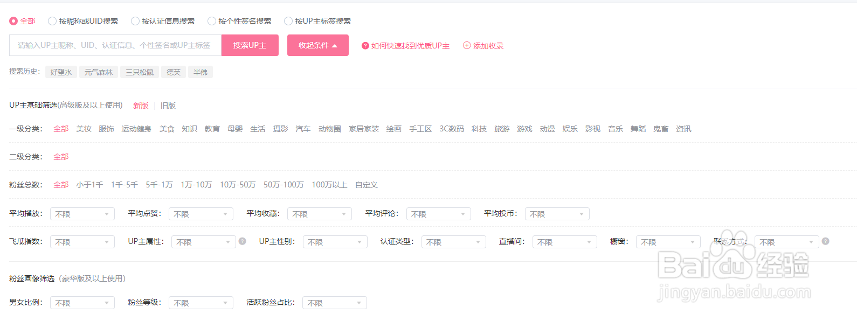The image size is (857, 321).
Task: Select 生活 category
Action: pos(258,129)
